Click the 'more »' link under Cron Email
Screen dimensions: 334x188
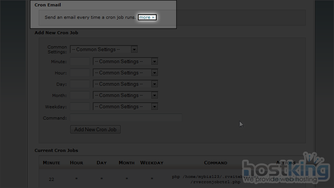pos(147,17)
